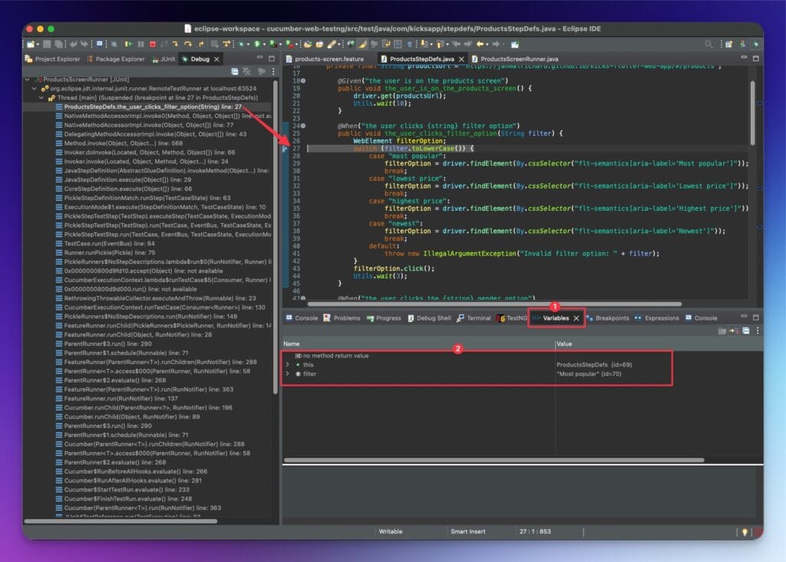786x562 pixels.
Task: Click the Debug (bug) launch icon
Action: click(241, 44)
